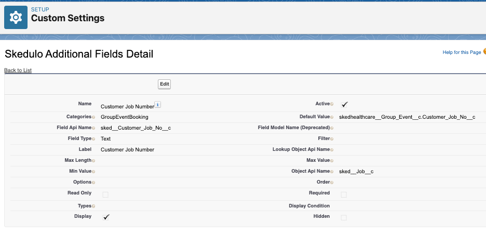This screenshot has height=237, width=486.
Task: Select the sked__Customer_Job_No__c field api name
Action: coord(136,128)
